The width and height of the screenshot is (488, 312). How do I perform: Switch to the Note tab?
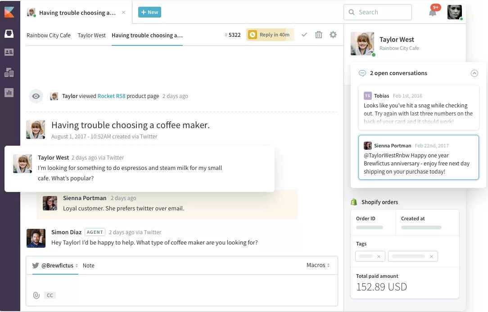pyautogui.click(x=88, y=265)
